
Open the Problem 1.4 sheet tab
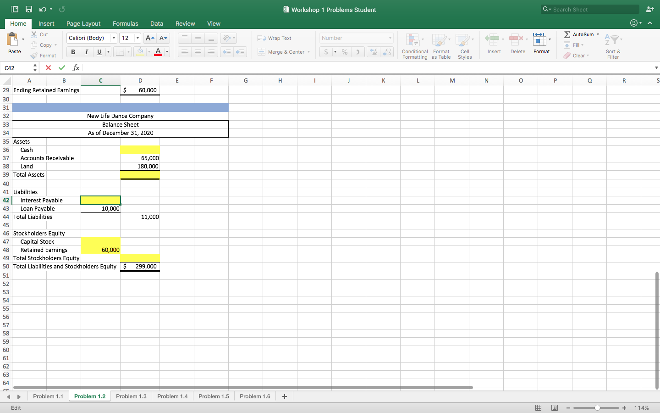tap(172, 396)
